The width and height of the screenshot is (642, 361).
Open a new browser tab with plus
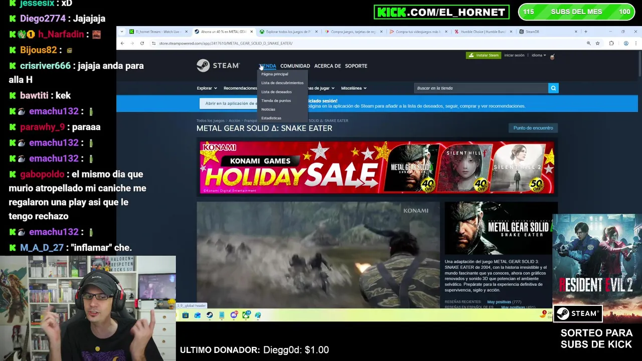click(x=585, y=32)
